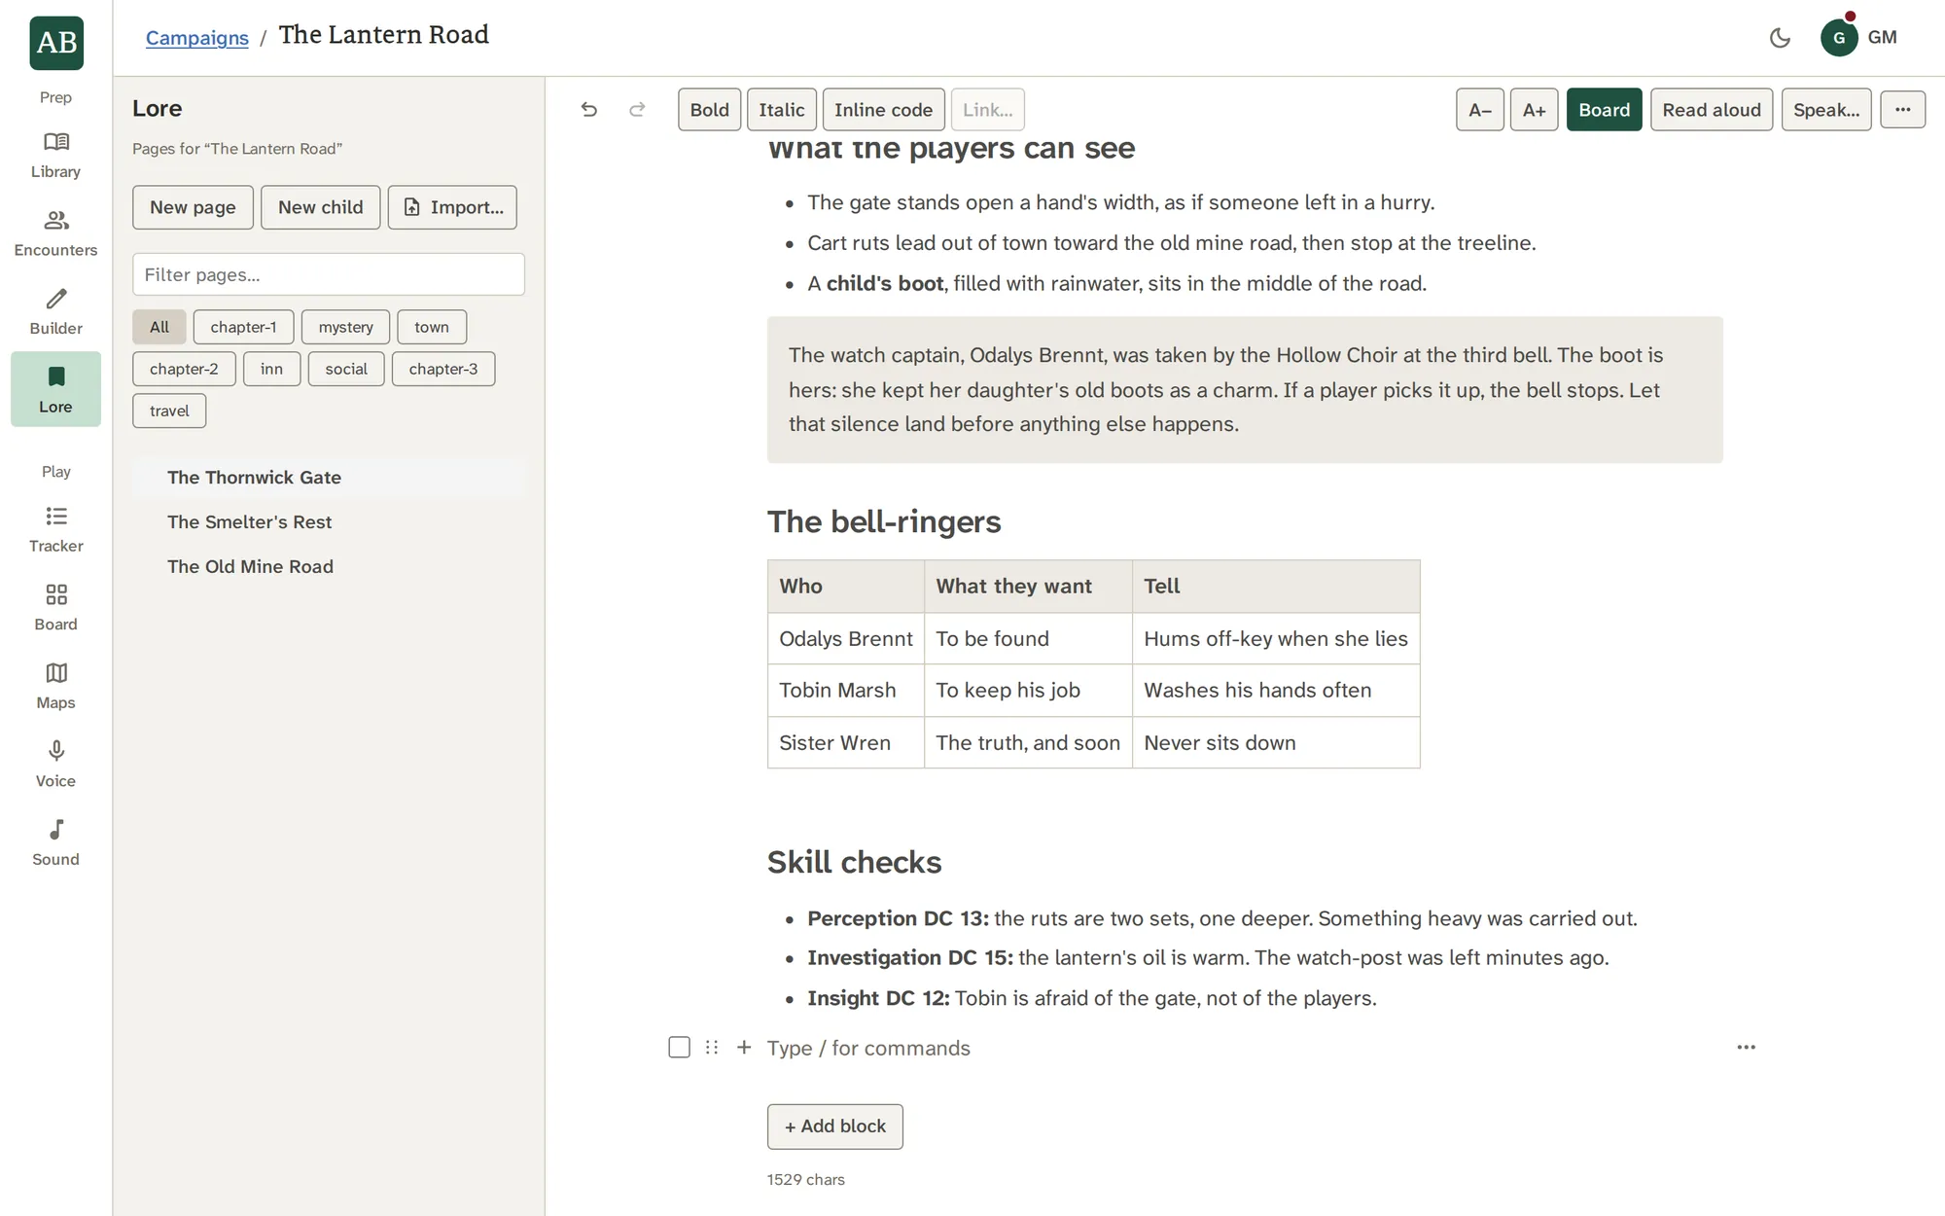Filter by chapter-1 tag
1945x1216 pixels.
click(x=243, y=327)
